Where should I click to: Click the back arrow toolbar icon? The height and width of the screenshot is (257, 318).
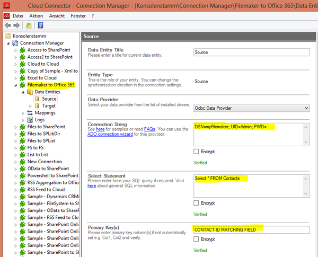coord(7,25)
